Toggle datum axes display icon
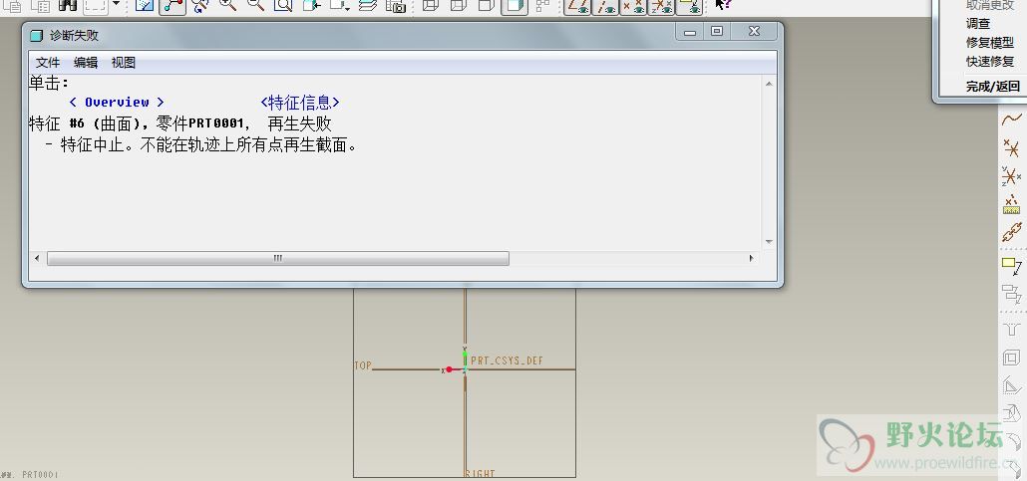This screenshot has width=1027, height=481. (605, 6)
